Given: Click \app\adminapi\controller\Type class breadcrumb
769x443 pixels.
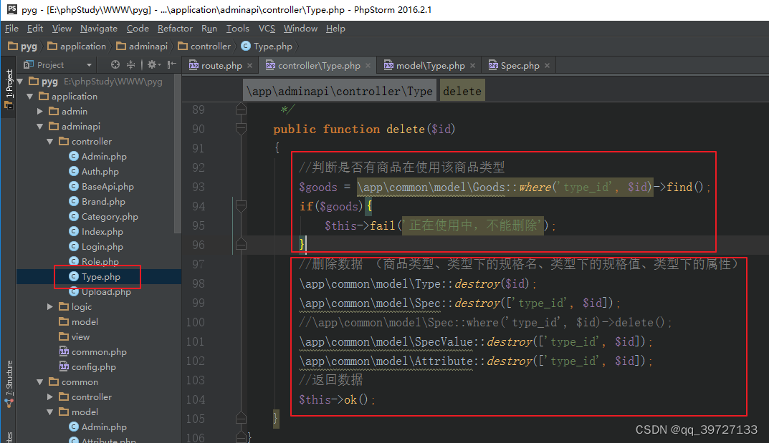Looking at the screenshot, I should (x=340, y=91).
